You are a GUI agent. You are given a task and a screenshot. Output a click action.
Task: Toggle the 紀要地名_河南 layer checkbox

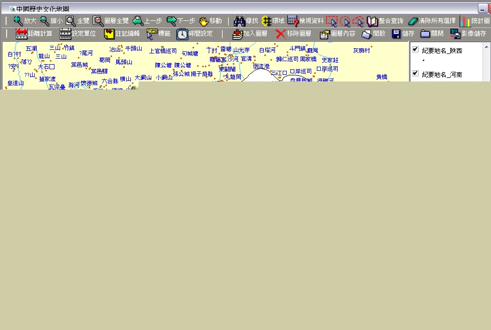click(x=416, y=73)
